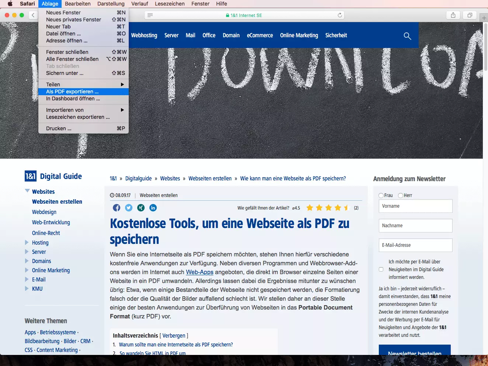Open the Apple menu icon
Viewport: 488px width, 366px height.
click(x=10, y=4)
